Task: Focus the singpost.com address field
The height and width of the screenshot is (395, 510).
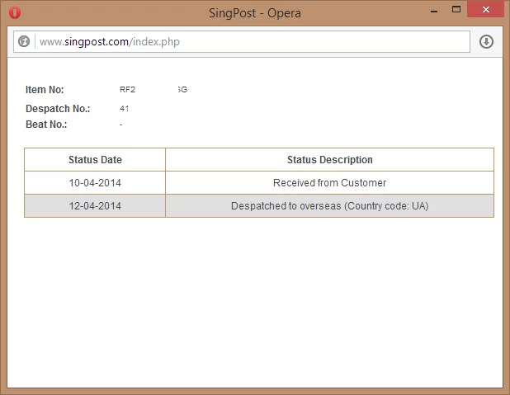Action: click(248, 41)
